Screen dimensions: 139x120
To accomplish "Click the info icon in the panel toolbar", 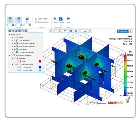I will point(19,31).
